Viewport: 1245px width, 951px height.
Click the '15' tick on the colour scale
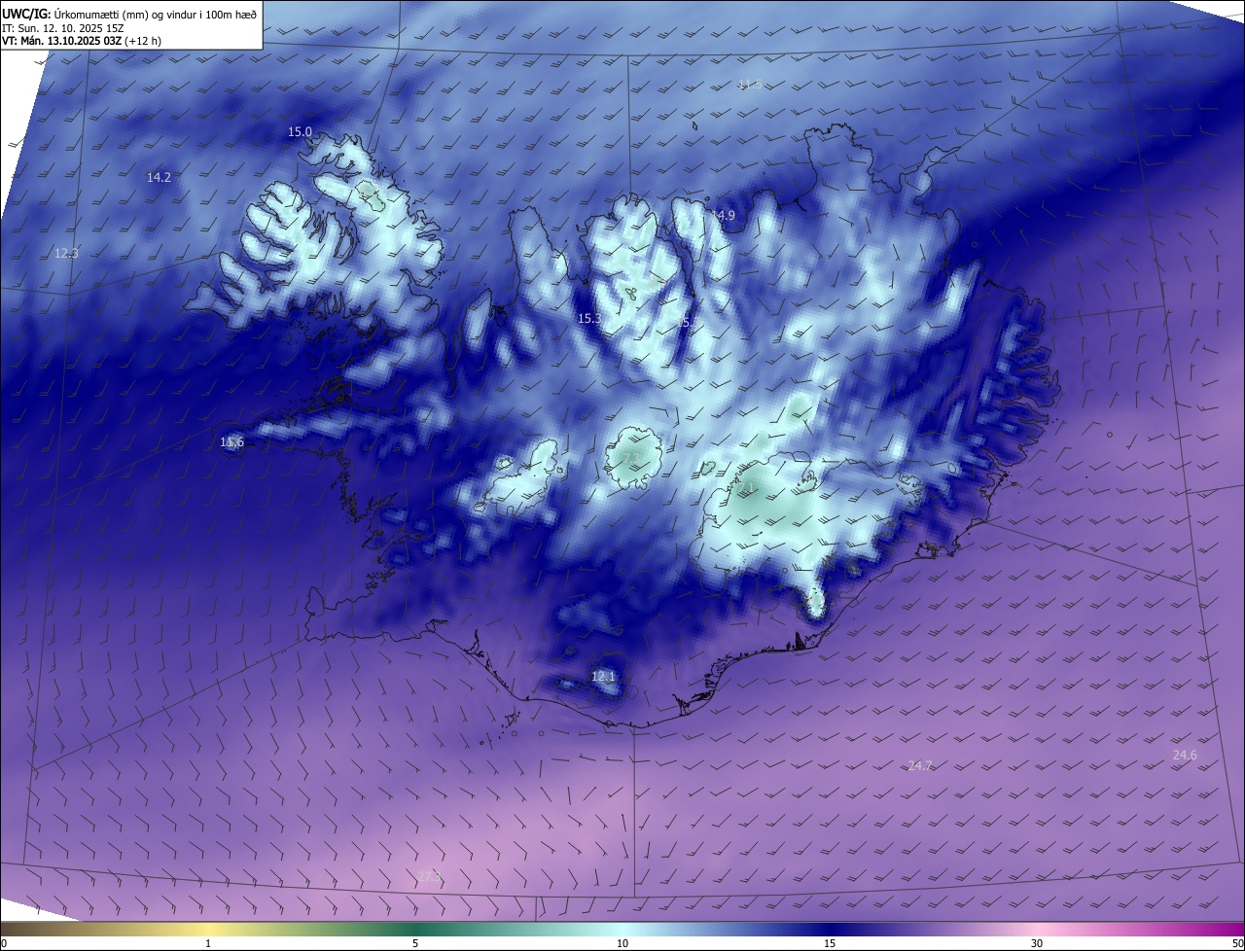point(830,943)
